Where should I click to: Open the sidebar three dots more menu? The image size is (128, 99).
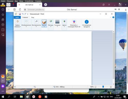click(x=3, y=91)
